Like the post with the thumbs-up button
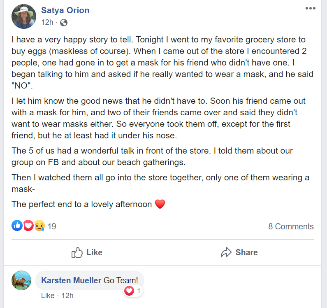327x308 pixels. [87, 252]
